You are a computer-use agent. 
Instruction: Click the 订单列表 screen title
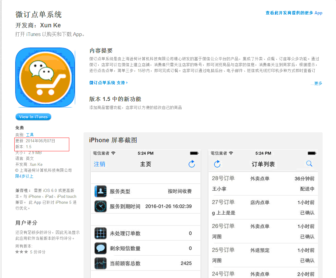(263, 164)
